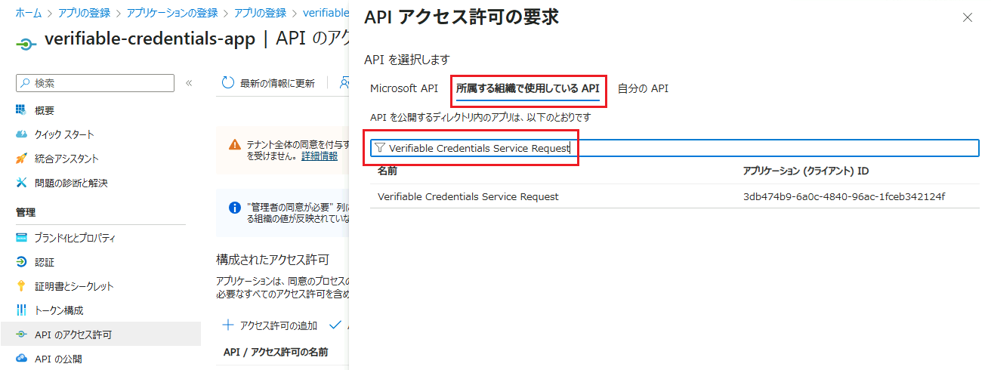Click ホーム breadcrumb link

tap(29, 13)
